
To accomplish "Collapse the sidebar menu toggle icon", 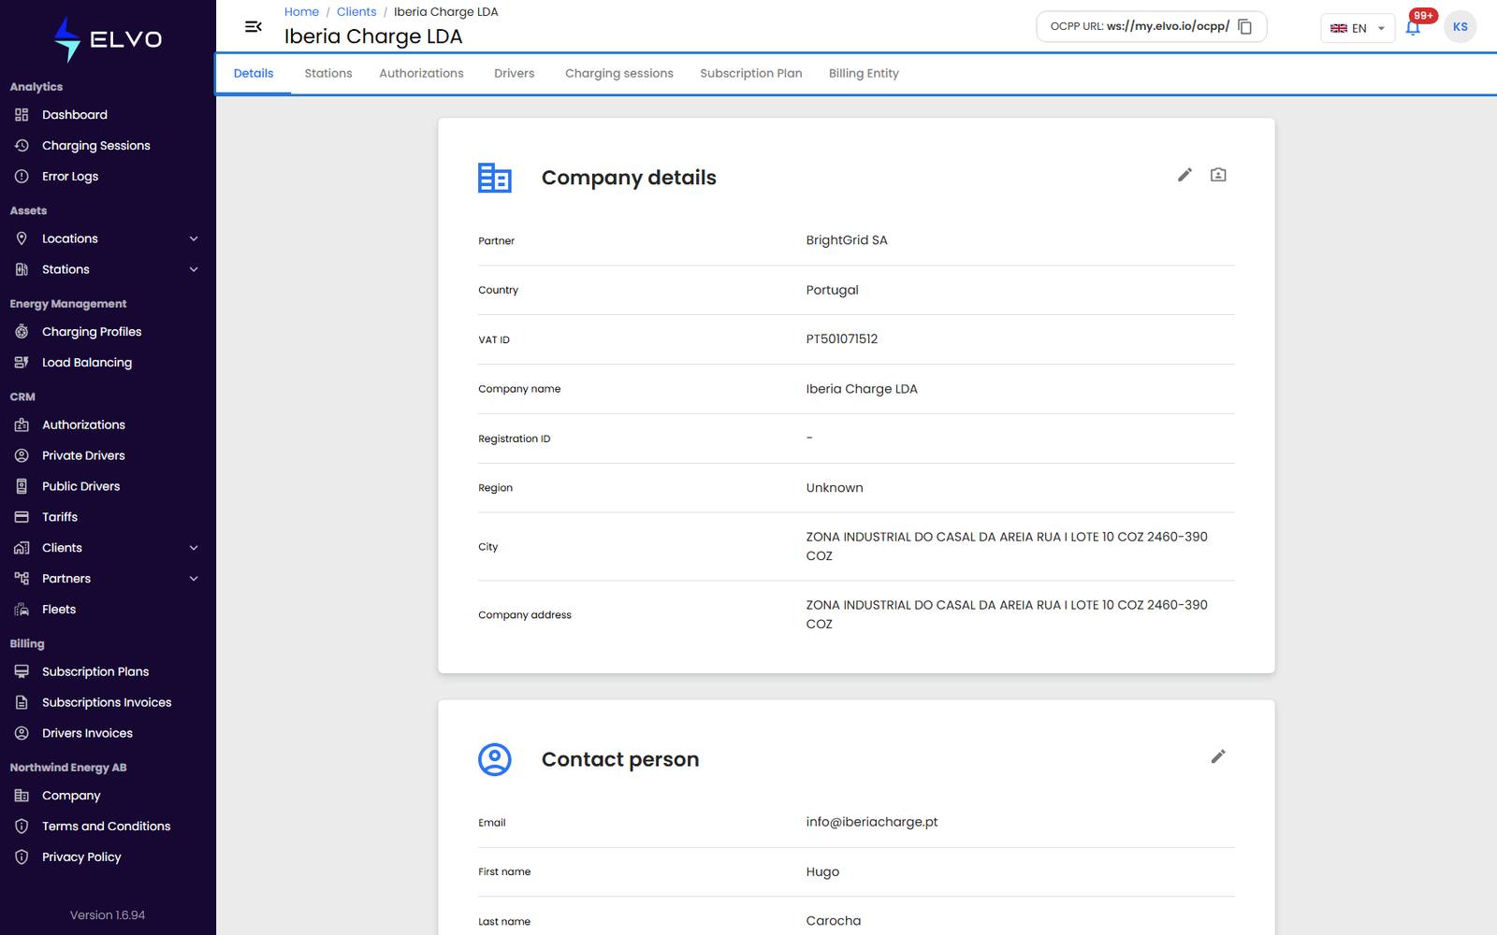I will [253, 27].
